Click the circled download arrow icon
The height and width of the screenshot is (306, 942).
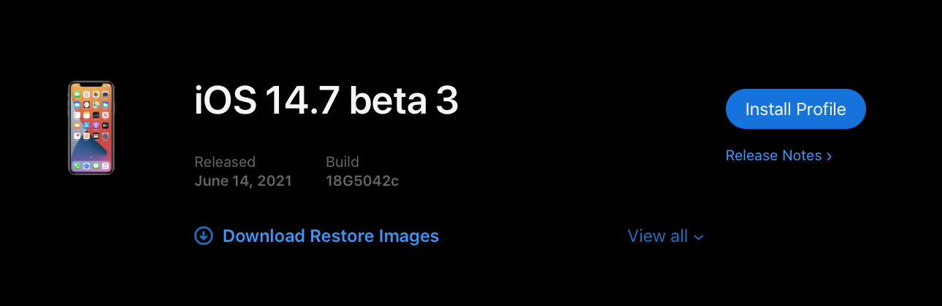(204, 236)
